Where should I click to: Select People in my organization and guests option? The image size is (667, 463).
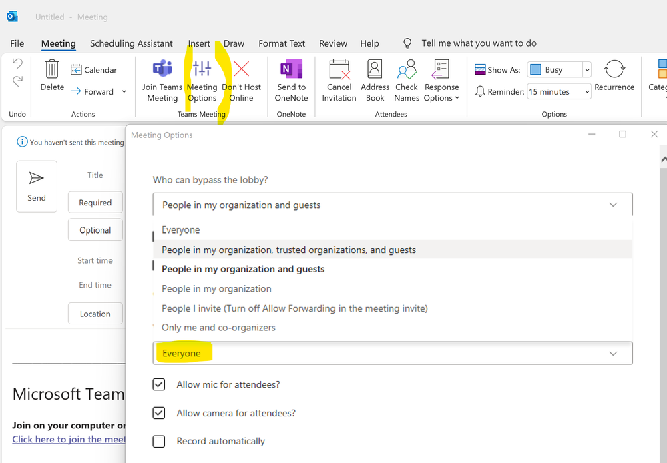pyautogui.click(x=393, y=269)
